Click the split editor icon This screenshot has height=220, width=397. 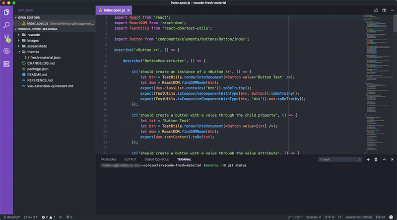coord(384,10)
